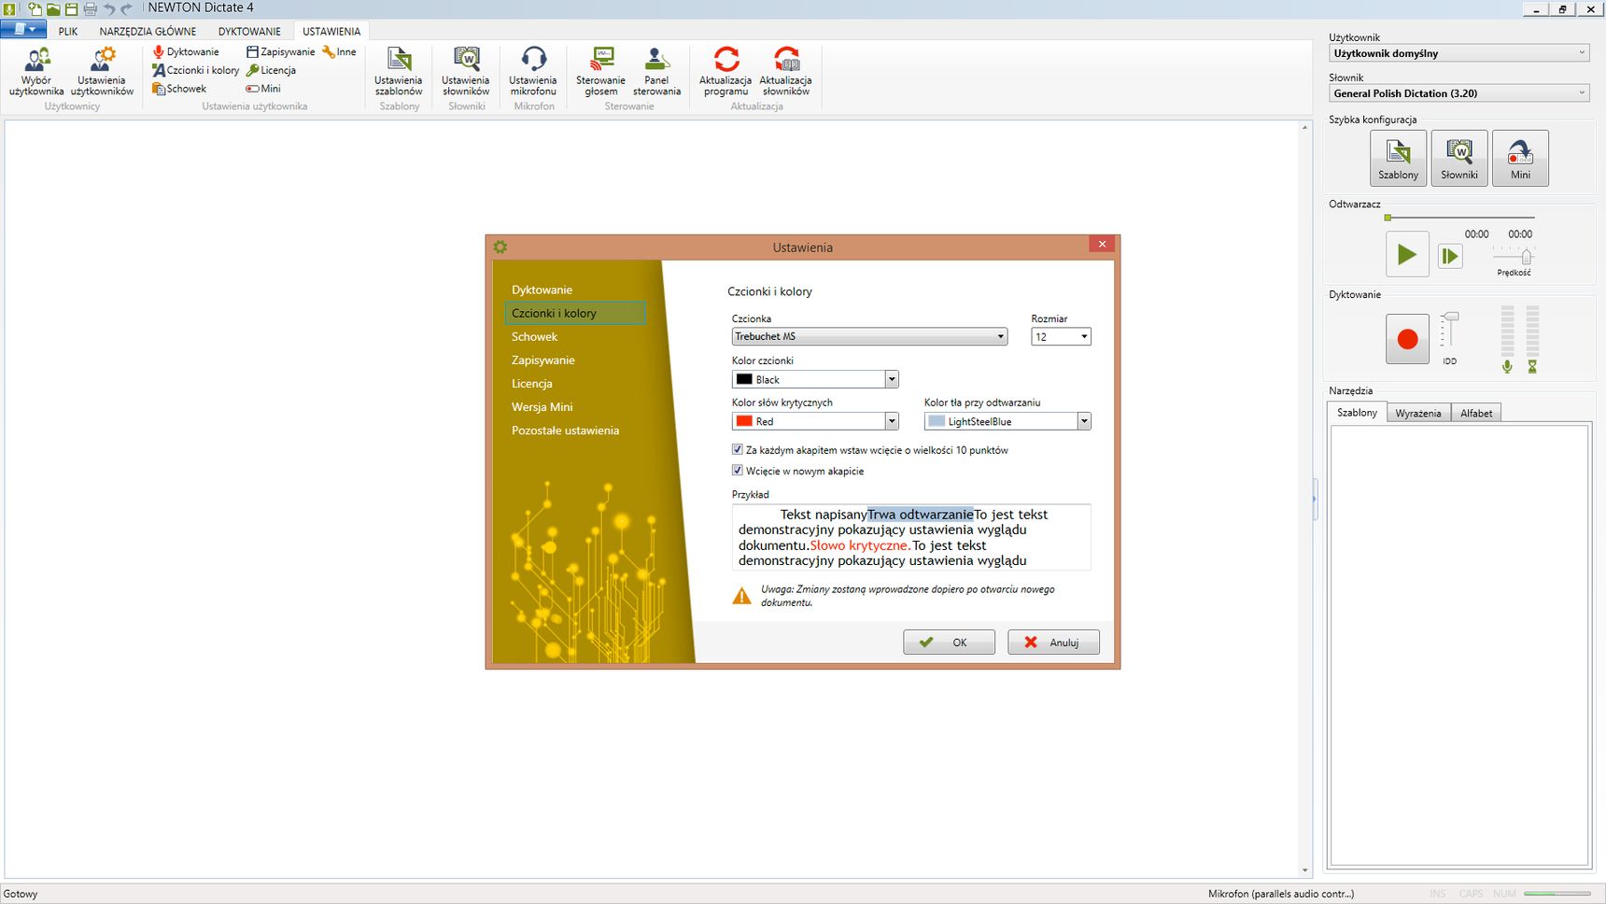
Task: Open Ustawienia słowników in the ribbon
Action: pyautogui.click(x=466, y=72)
